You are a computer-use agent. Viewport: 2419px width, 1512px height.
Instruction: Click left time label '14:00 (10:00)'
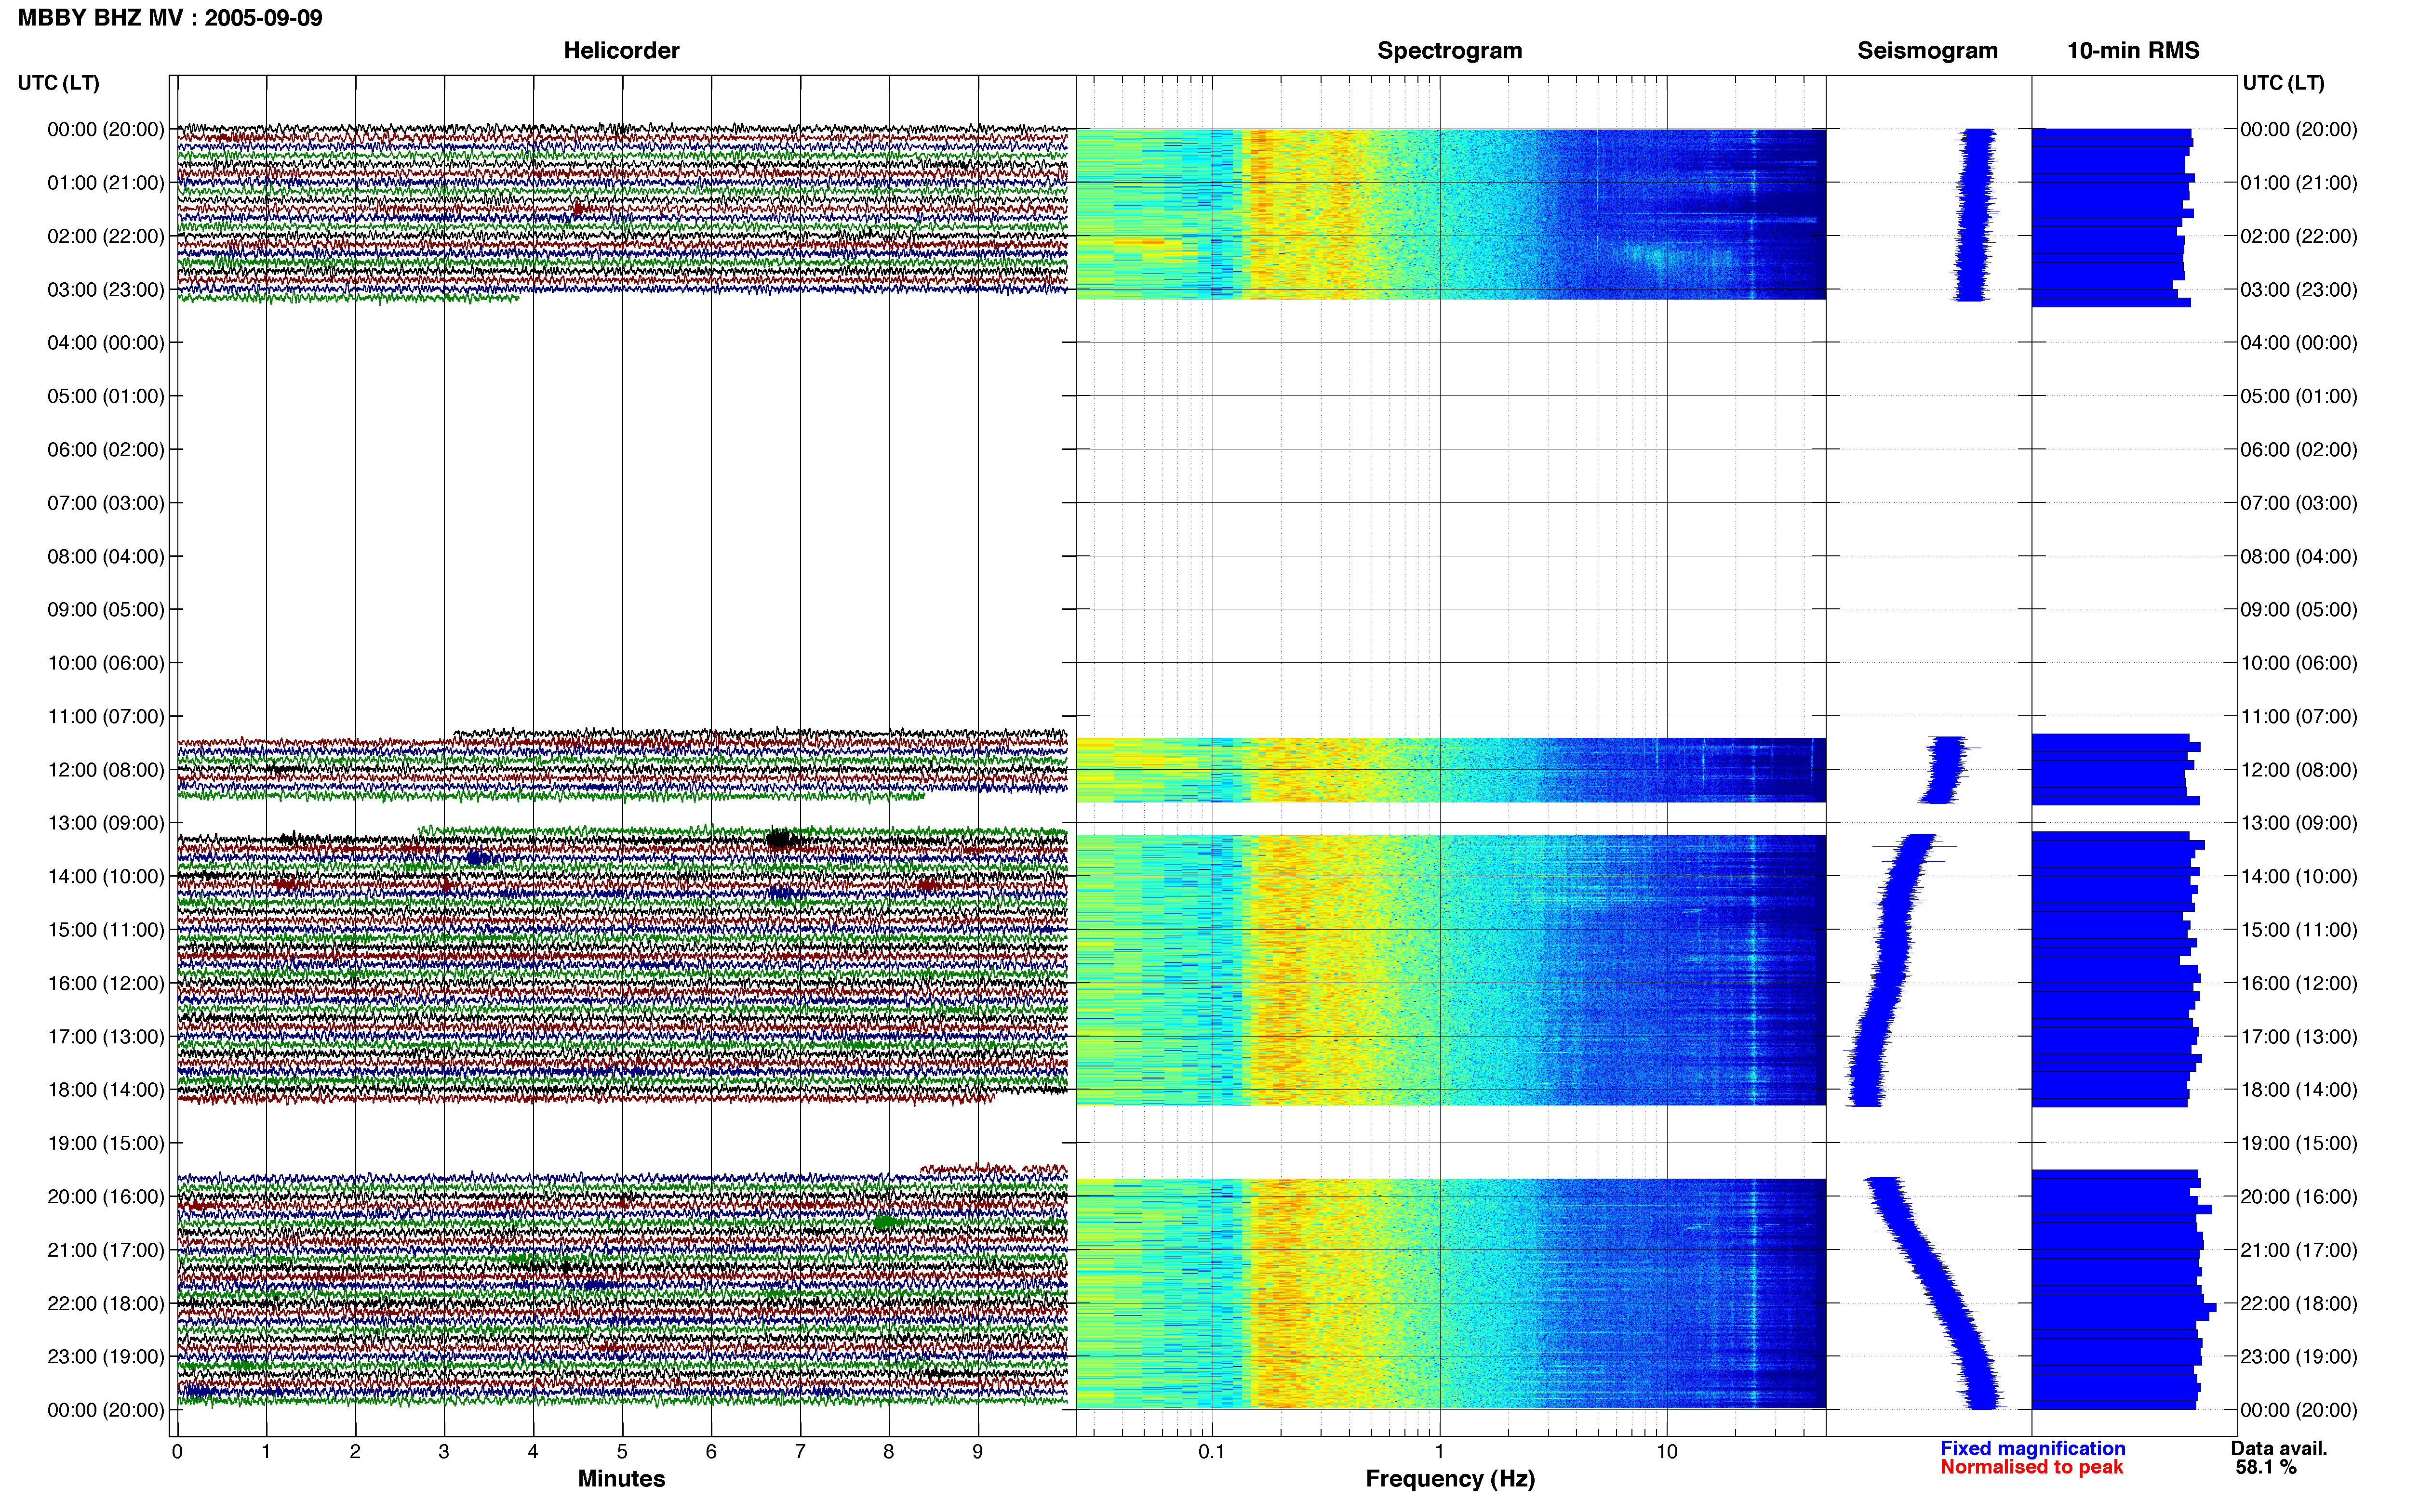click(x=106, y=877)
